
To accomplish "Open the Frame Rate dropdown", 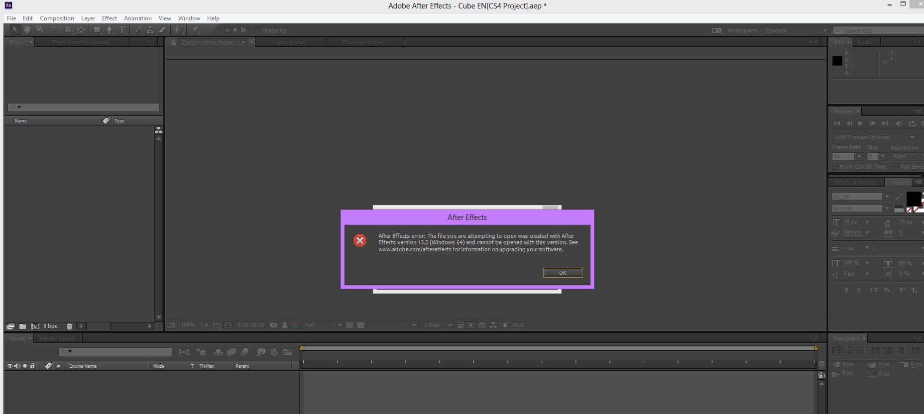I will click(x=847, y=156).
